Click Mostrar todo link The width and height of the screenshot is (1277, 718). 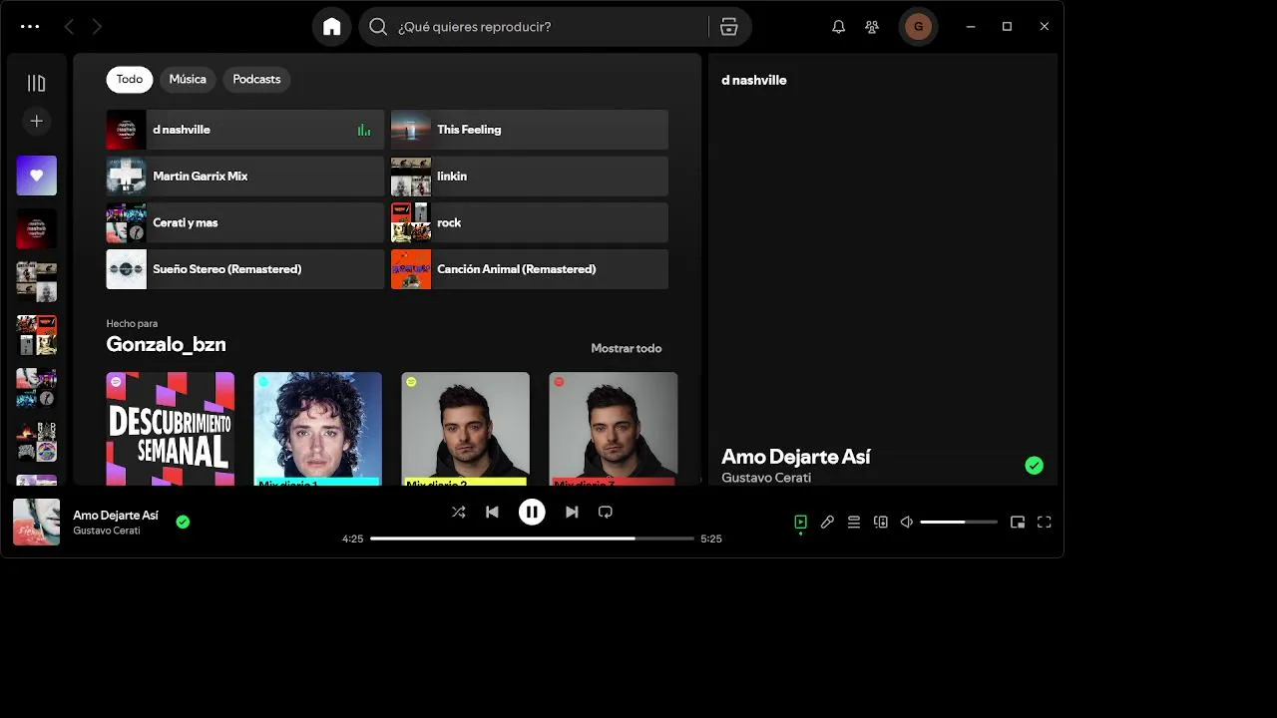(x=626, y=348)
